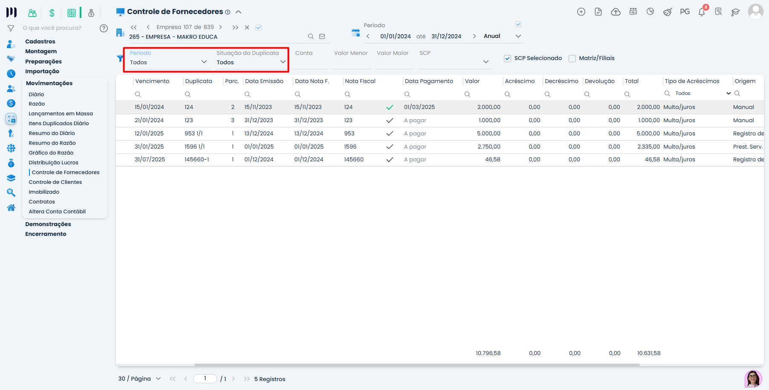
Task: Expand the Demonstrações section
Action: (x=48, y=224)
